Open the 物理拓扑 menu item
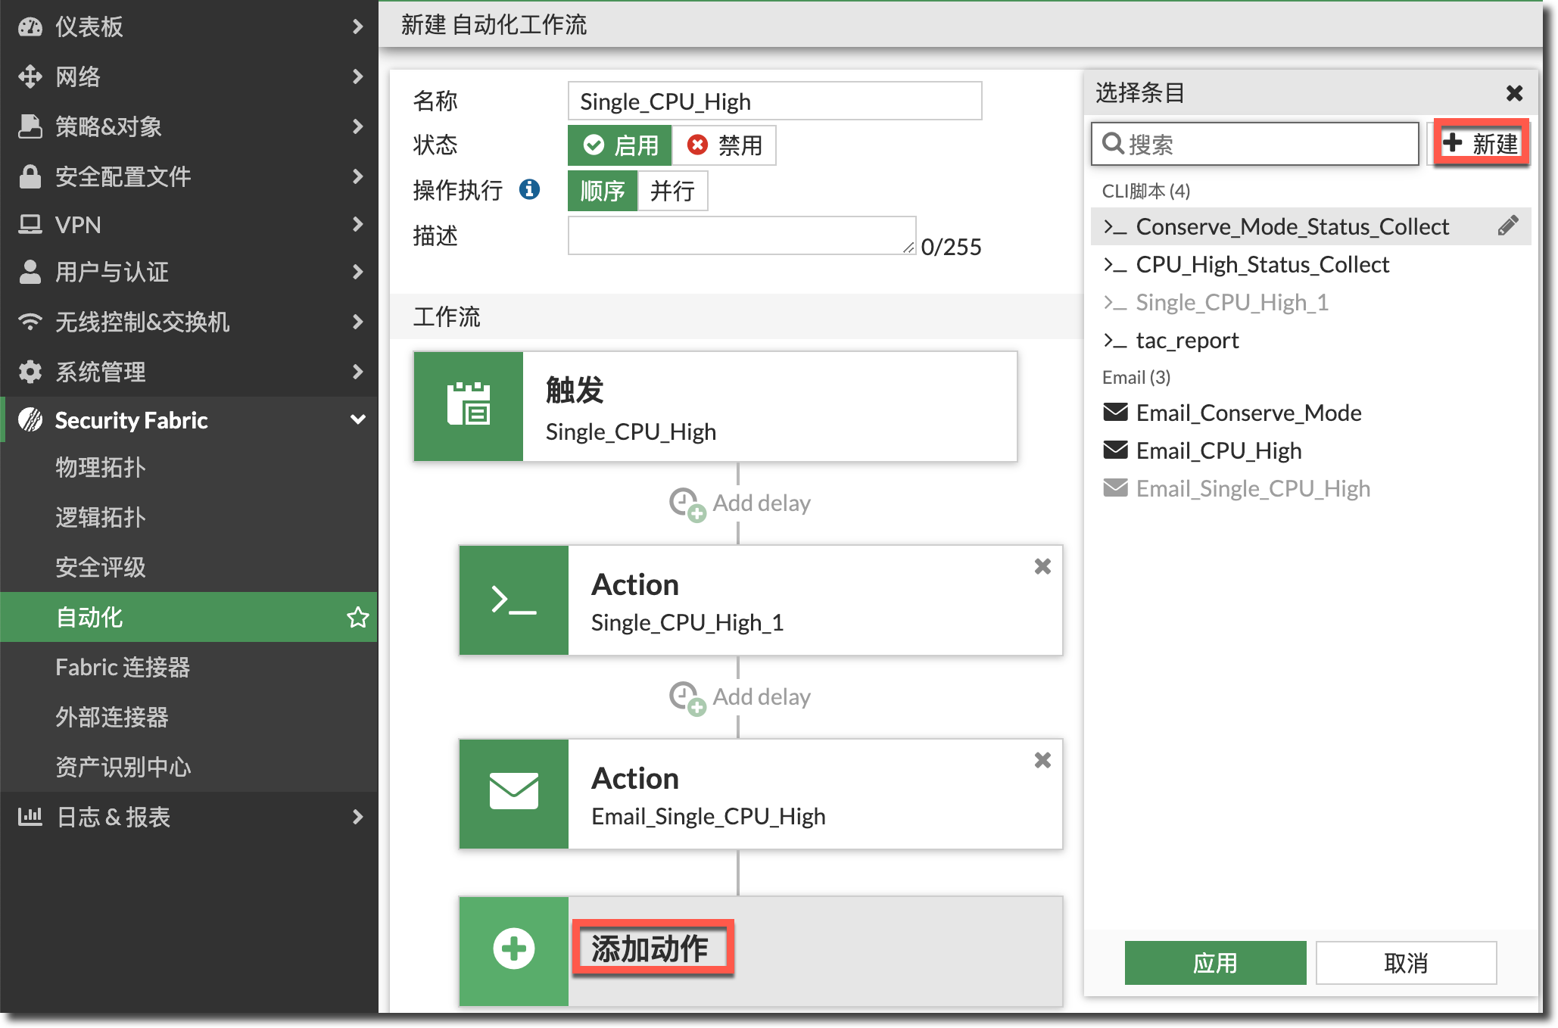The width and height of the screenshot is (1558, 1028). 100,467
